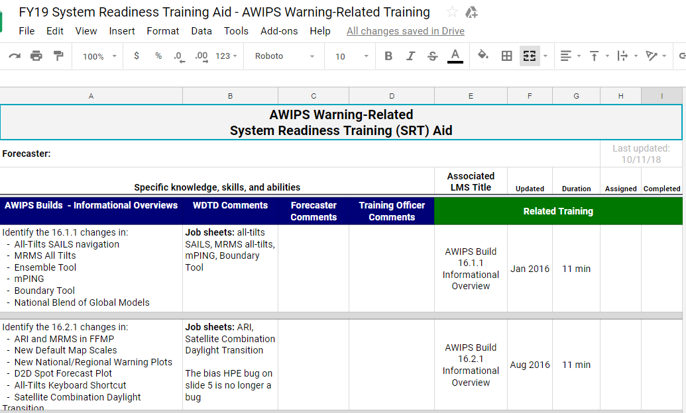Open the 123 more number formats dropdown
Image resolution: width=686 pixels, height=413 pixels.
226,56
